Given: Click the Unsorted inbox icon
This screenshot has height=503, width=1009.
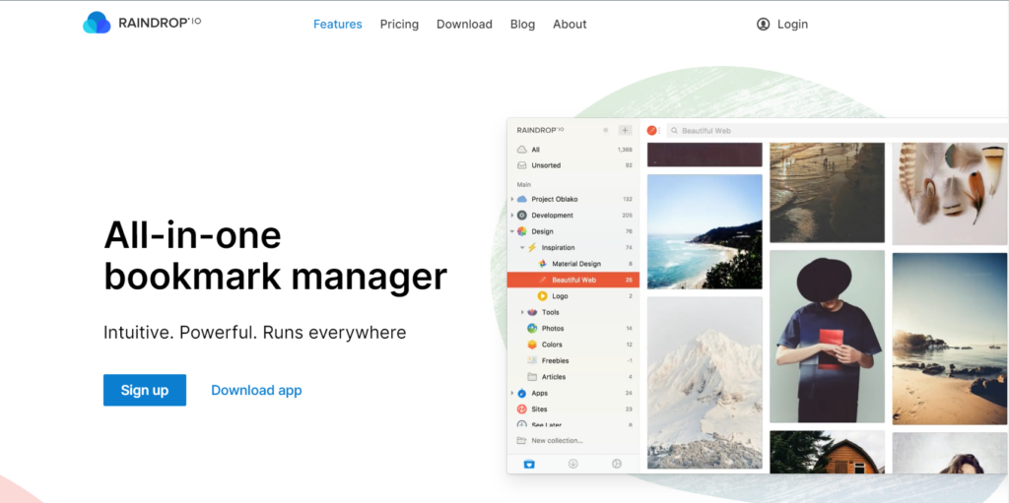Looking at the screenshot, I should click(522, 165).
